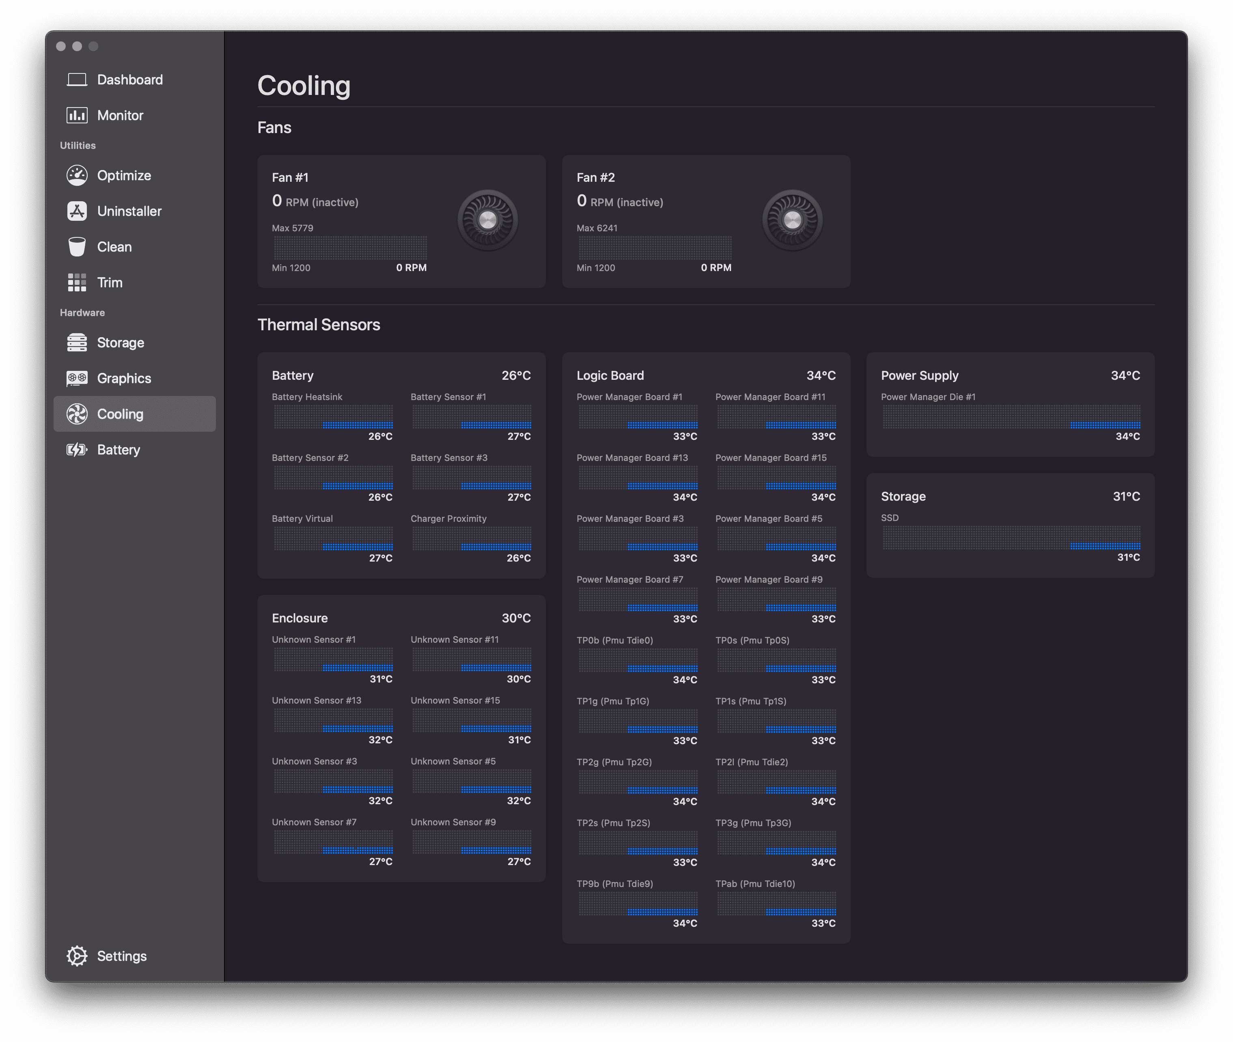Select the Trim grid icon
1233x1042 pixels.
(77, 282)
